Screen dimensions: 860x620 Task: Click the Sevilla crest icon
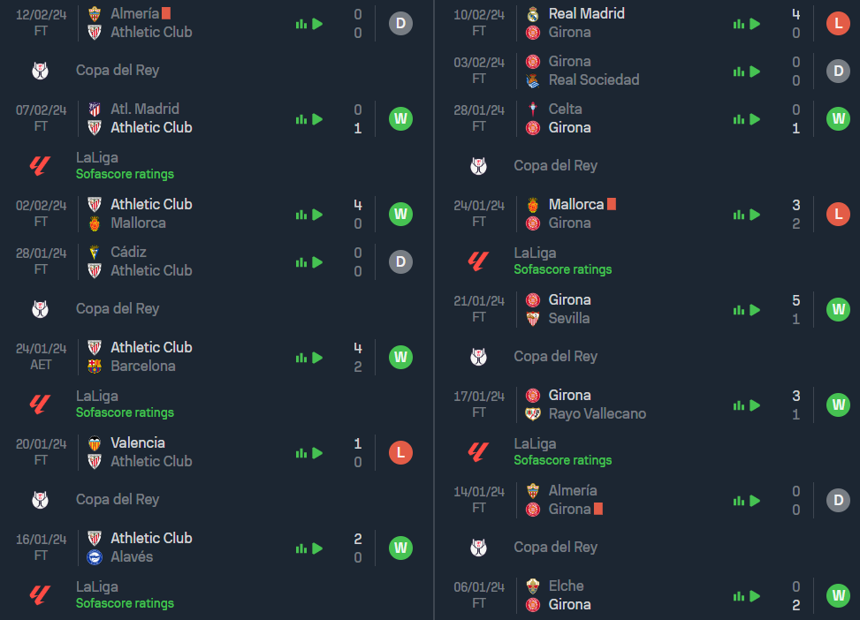(533, 319)
